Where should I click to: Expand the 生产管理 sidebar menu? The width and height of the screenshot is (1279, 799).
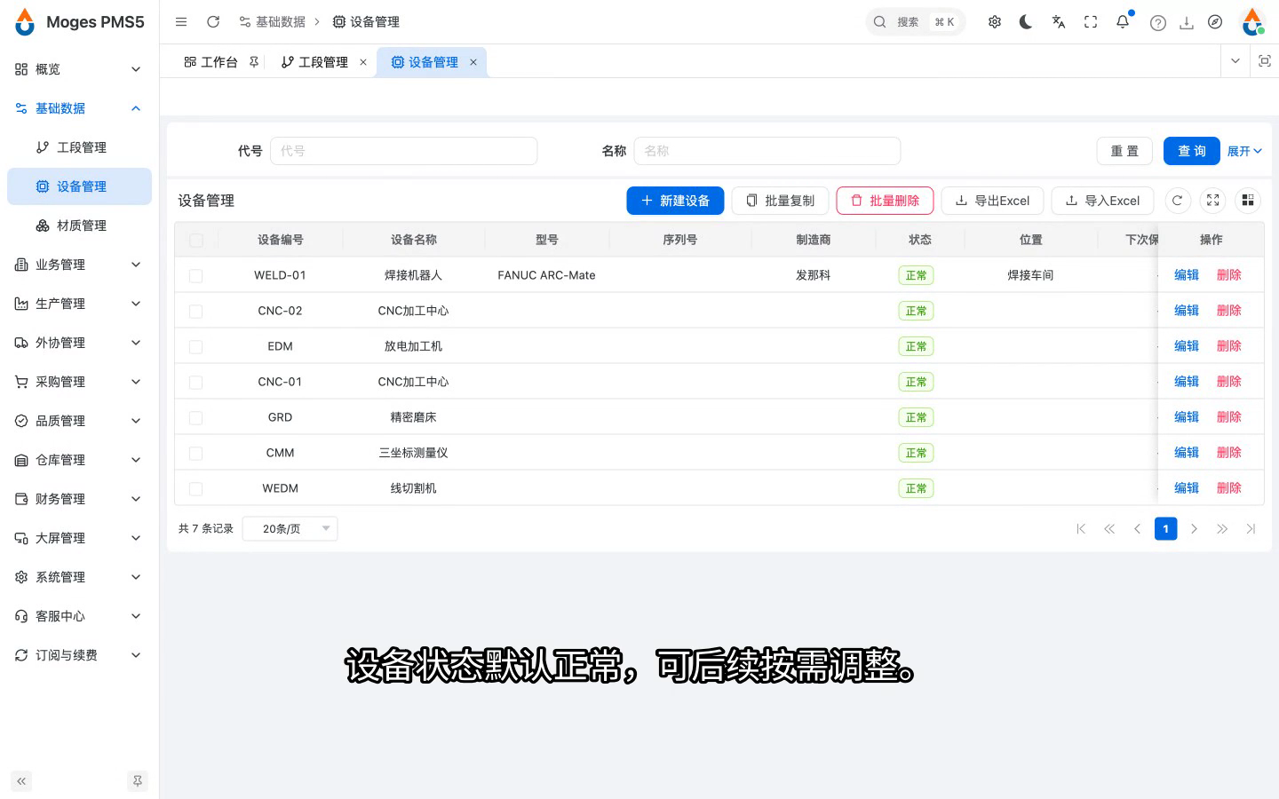tap(79, 304)
